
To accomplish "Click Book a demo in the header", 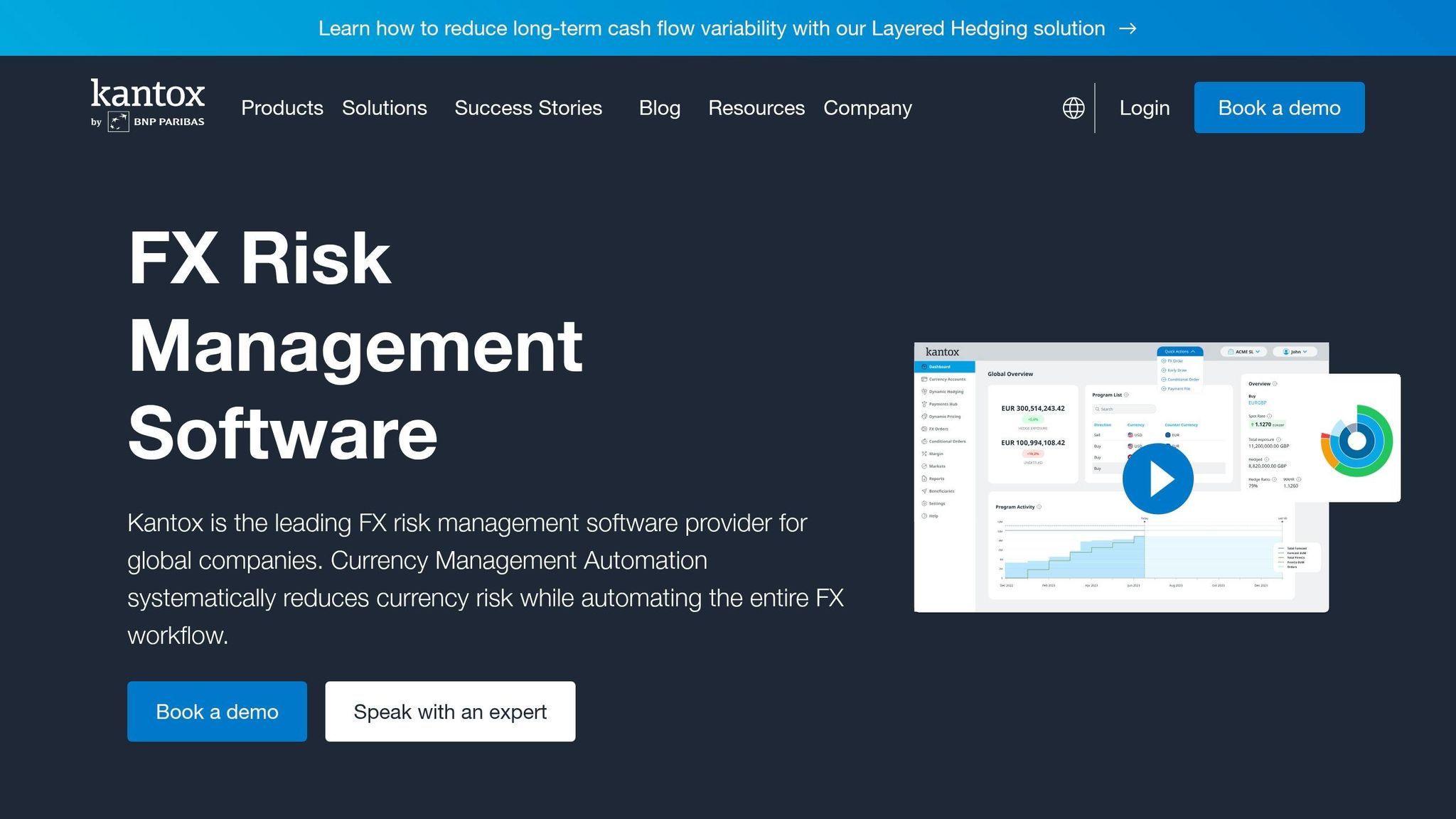I will pyautogui.click(x=1280, y=107).
